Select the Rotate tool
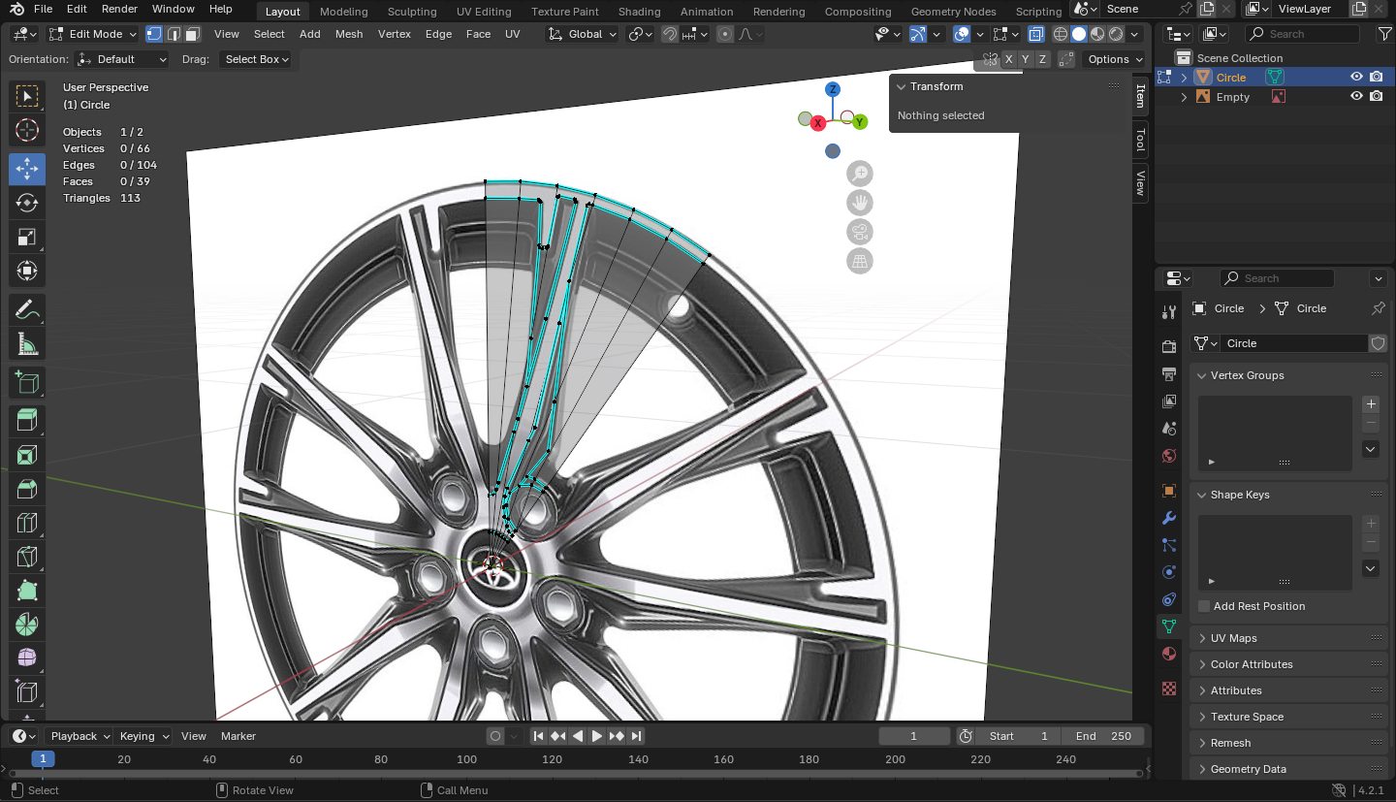Image resolution: width=1396 pixels, height=802 pixels. click(27, 203)
